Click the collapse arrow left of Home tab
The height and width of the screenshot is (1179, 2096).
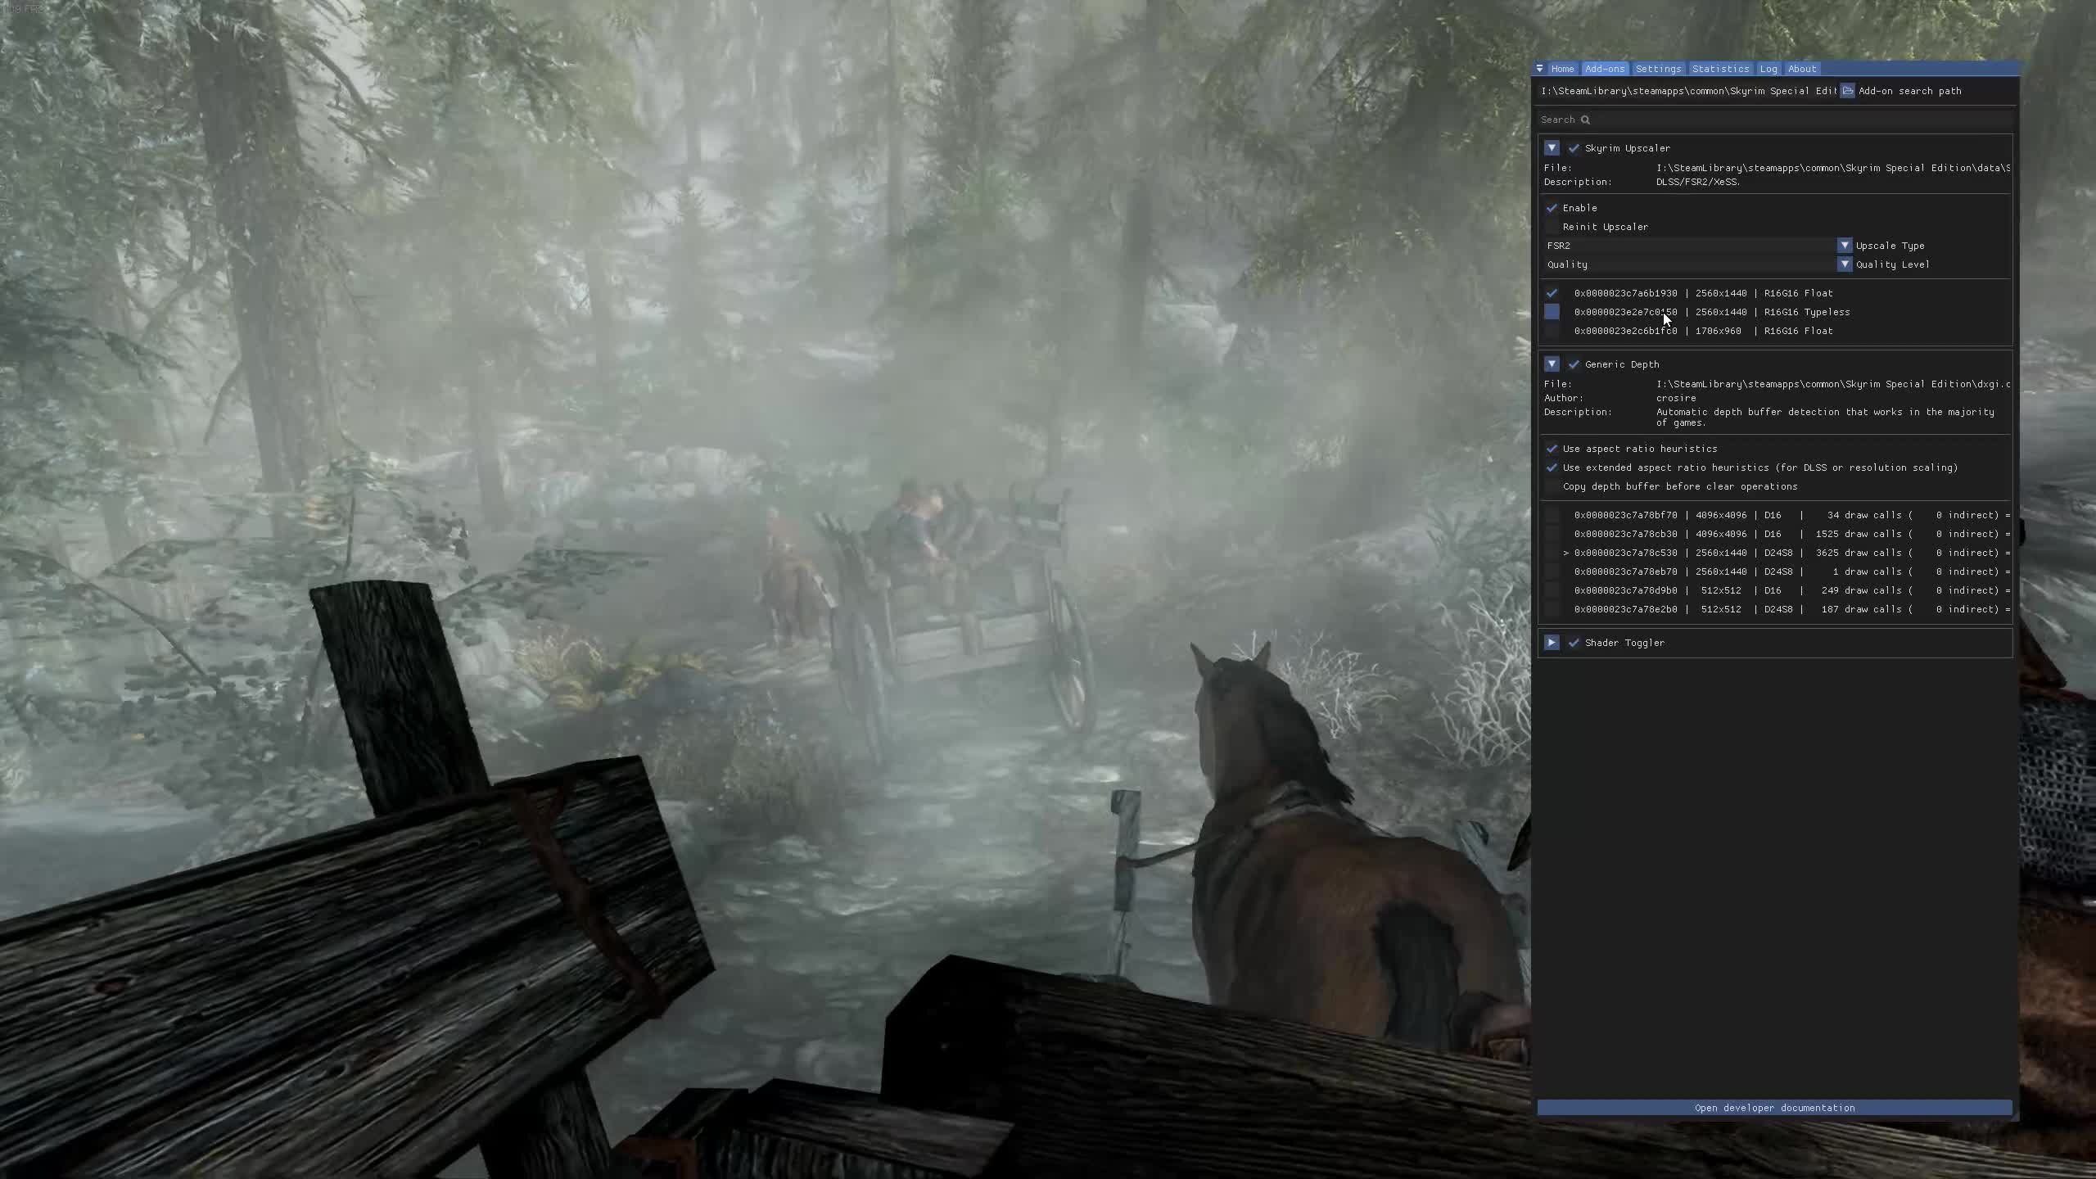pyautogui.click(x=1543, y=69)
